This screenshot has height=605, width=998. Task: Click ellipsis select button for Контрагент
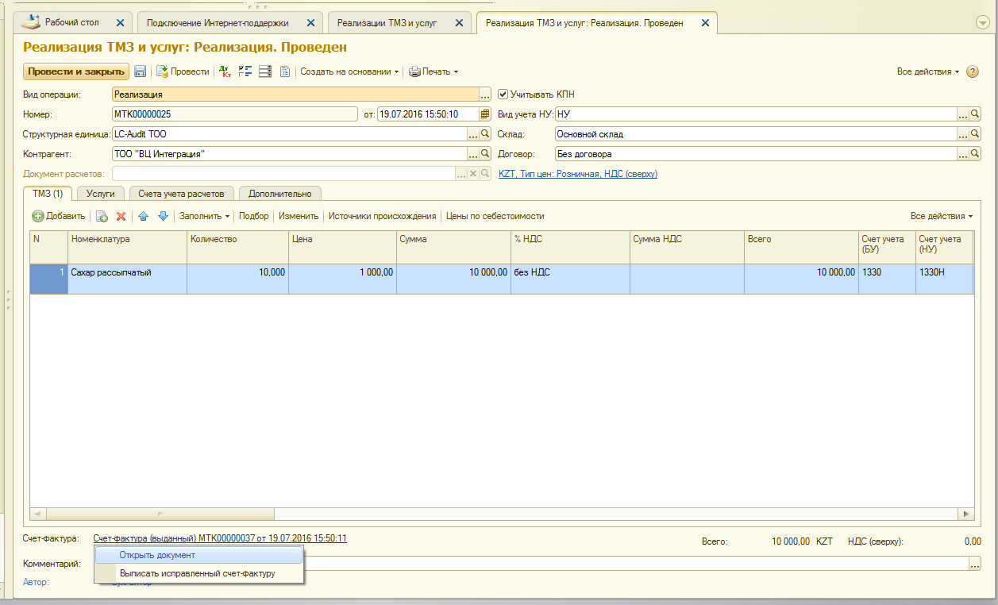(473, 154)
